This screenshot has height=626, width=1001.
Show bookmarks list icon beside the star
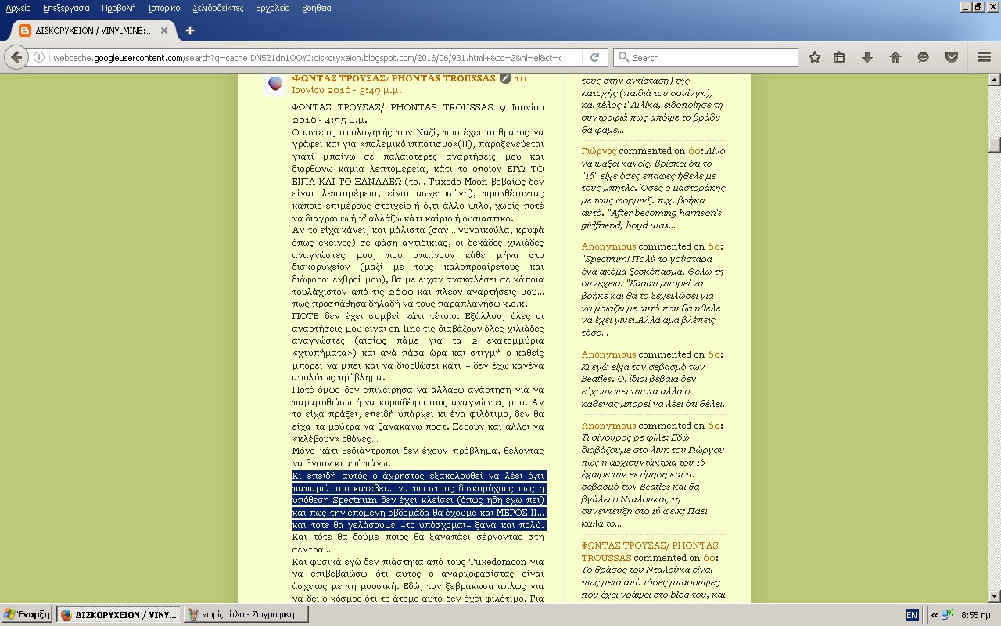[839, 57]
